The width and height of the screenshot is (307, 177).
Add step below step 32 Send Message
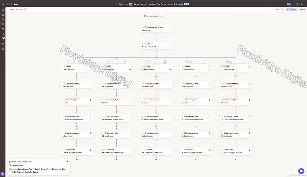(x=236, y=160)
